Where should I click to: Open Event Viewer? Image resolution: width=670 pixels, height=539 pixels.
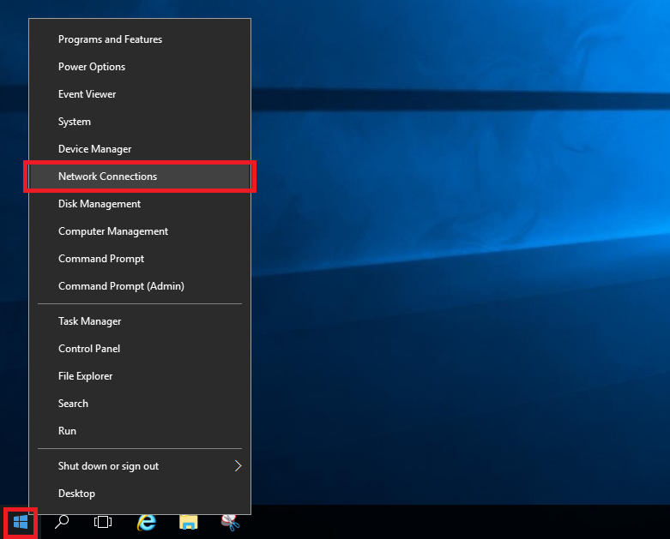(140, 94)
